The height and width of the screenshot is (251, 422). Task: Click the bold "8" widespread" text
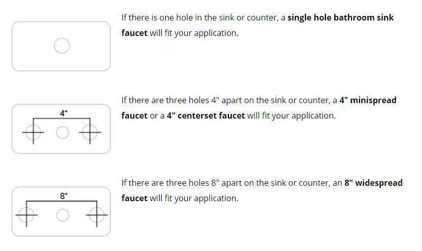[373, 183]
